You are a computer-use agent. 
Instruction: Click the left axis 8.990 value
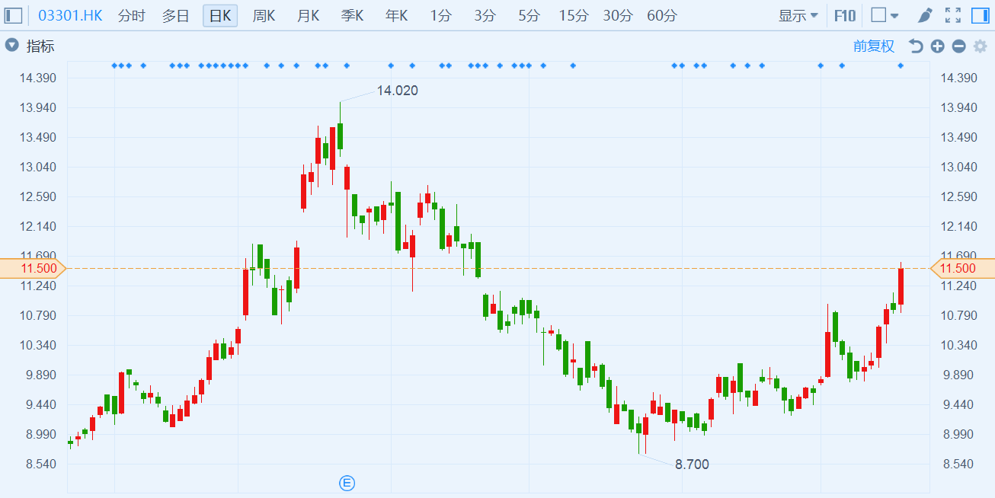click(x=40, y=434)
